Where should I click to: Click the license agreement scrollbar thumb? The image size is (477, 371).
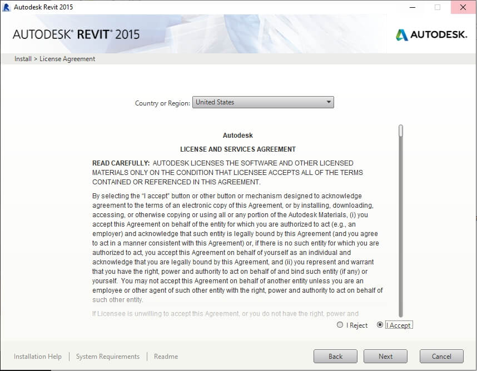tap(400, 131)
